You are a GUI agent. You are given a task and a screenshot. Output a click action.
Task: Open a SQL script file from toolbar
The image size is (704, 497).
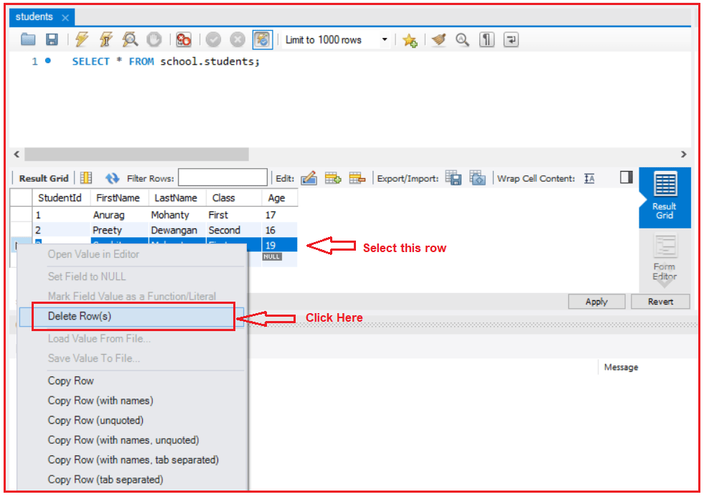[28, 40]
